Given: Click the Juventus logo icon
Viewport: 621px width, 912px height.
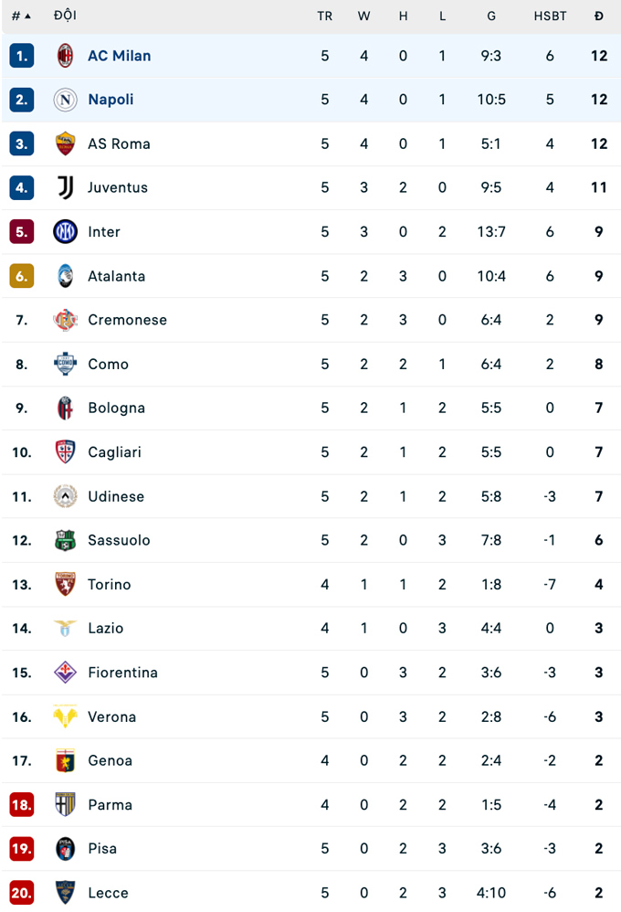Looking at the screenshot, I should (65, 187).
